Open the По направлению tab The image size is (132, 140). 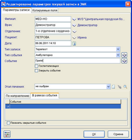18,96
